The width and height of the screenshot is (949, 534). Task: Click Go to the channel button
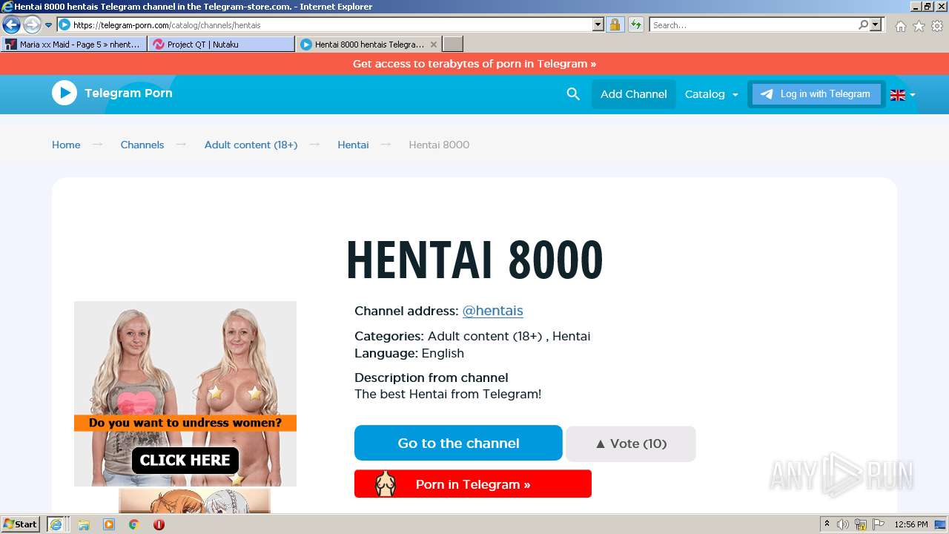click(x=458, y=443)
